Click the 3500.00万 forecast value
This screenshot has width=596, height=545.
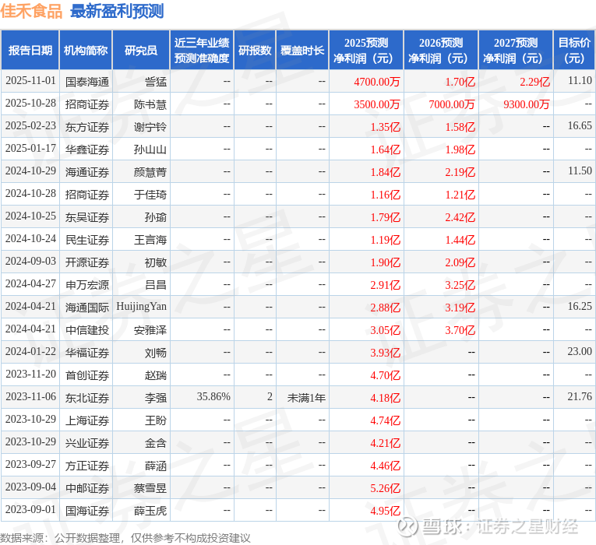point(376,104)
